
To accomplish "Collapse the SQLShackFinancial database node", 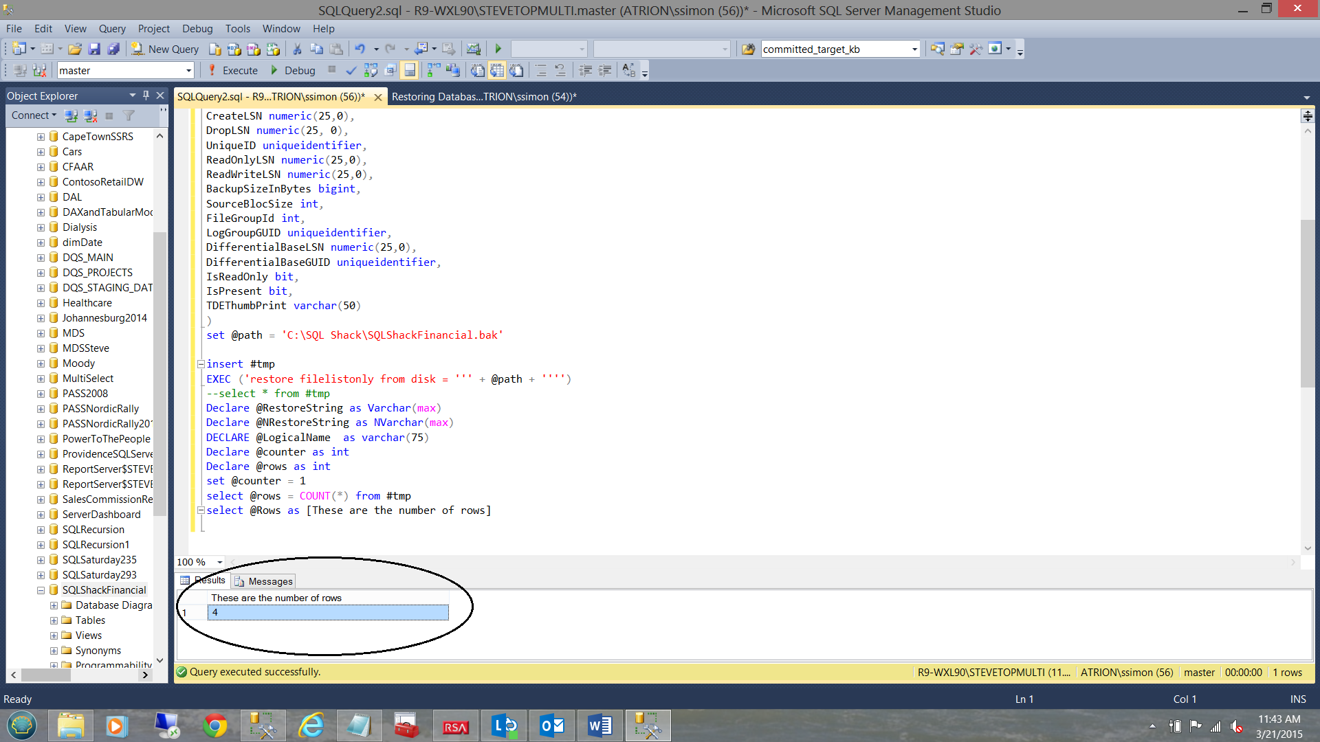I will (x=41, y=590).
